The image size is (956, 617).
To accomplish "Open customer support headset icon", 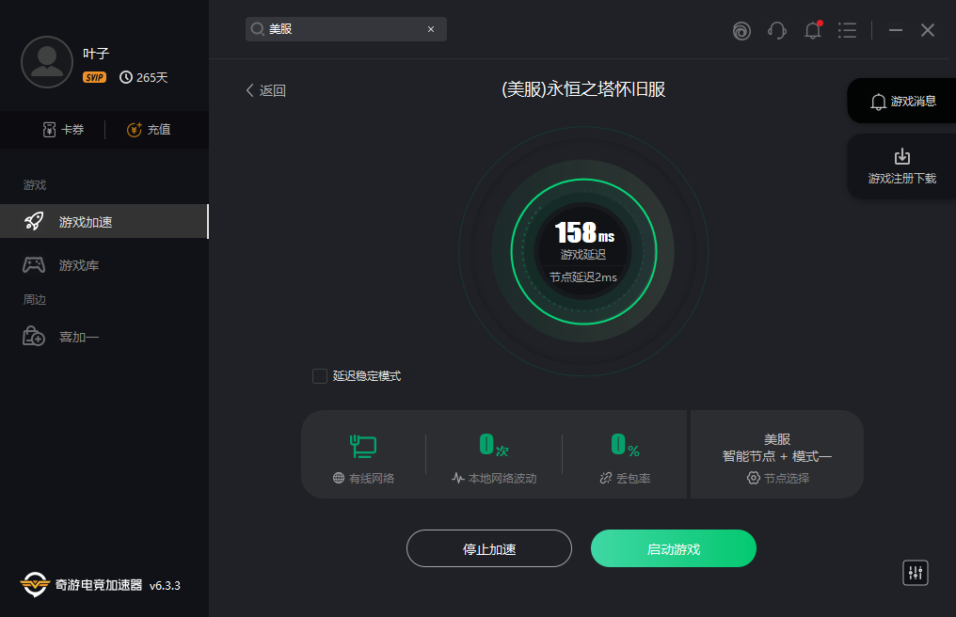I will [777, 30].
